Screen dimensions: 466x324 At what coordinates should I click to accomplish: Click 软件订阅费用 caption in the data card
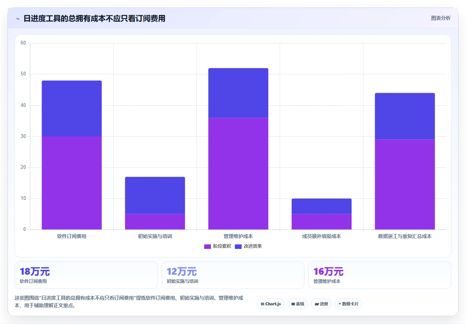[x=33, y=281]
